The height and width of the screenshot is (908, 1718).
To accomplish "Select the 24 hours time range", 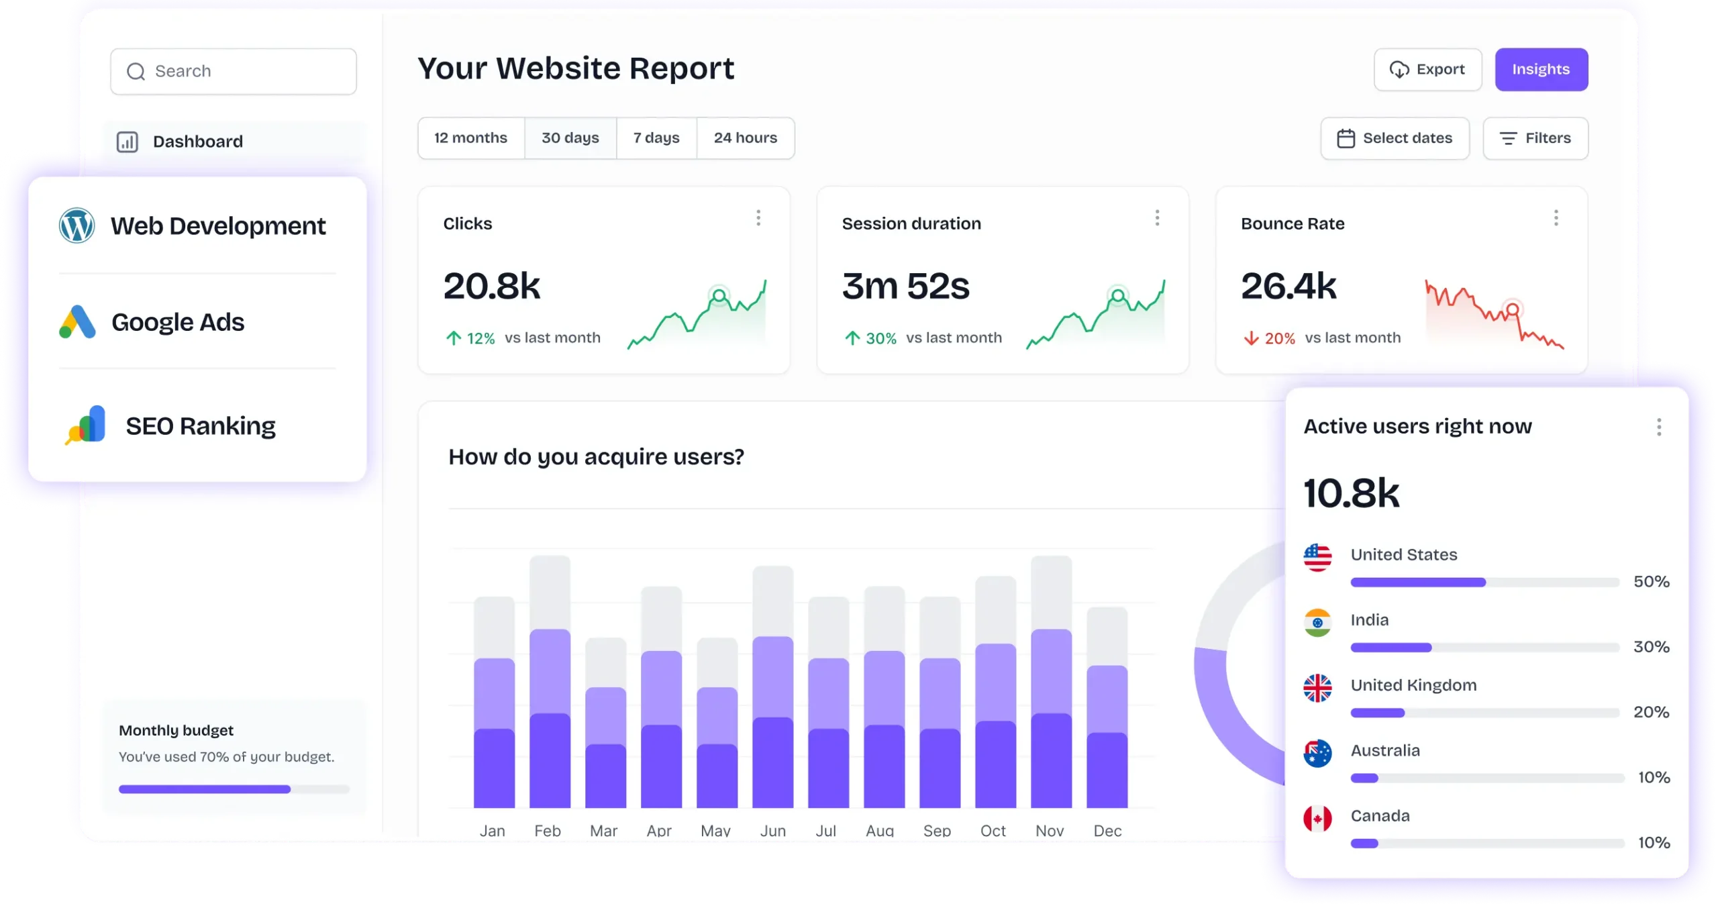I will pyautogui.click(x=745, y=138).
